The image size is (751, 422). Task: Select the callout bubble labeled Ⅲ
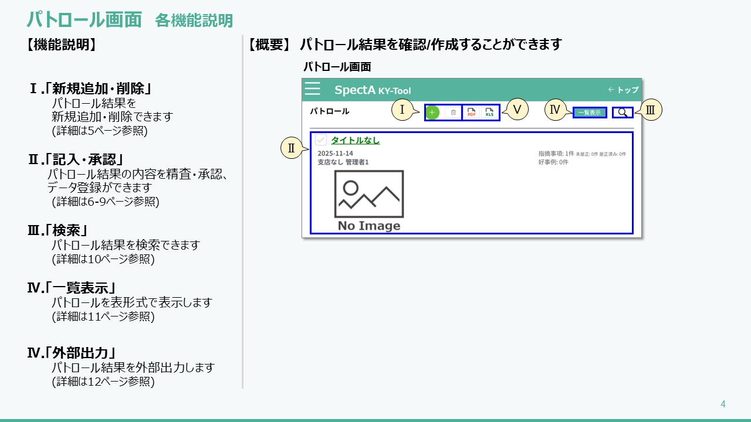tap(651, 110)
